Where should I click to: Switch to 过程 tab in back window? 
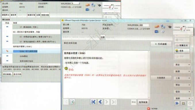pos(38,15)
